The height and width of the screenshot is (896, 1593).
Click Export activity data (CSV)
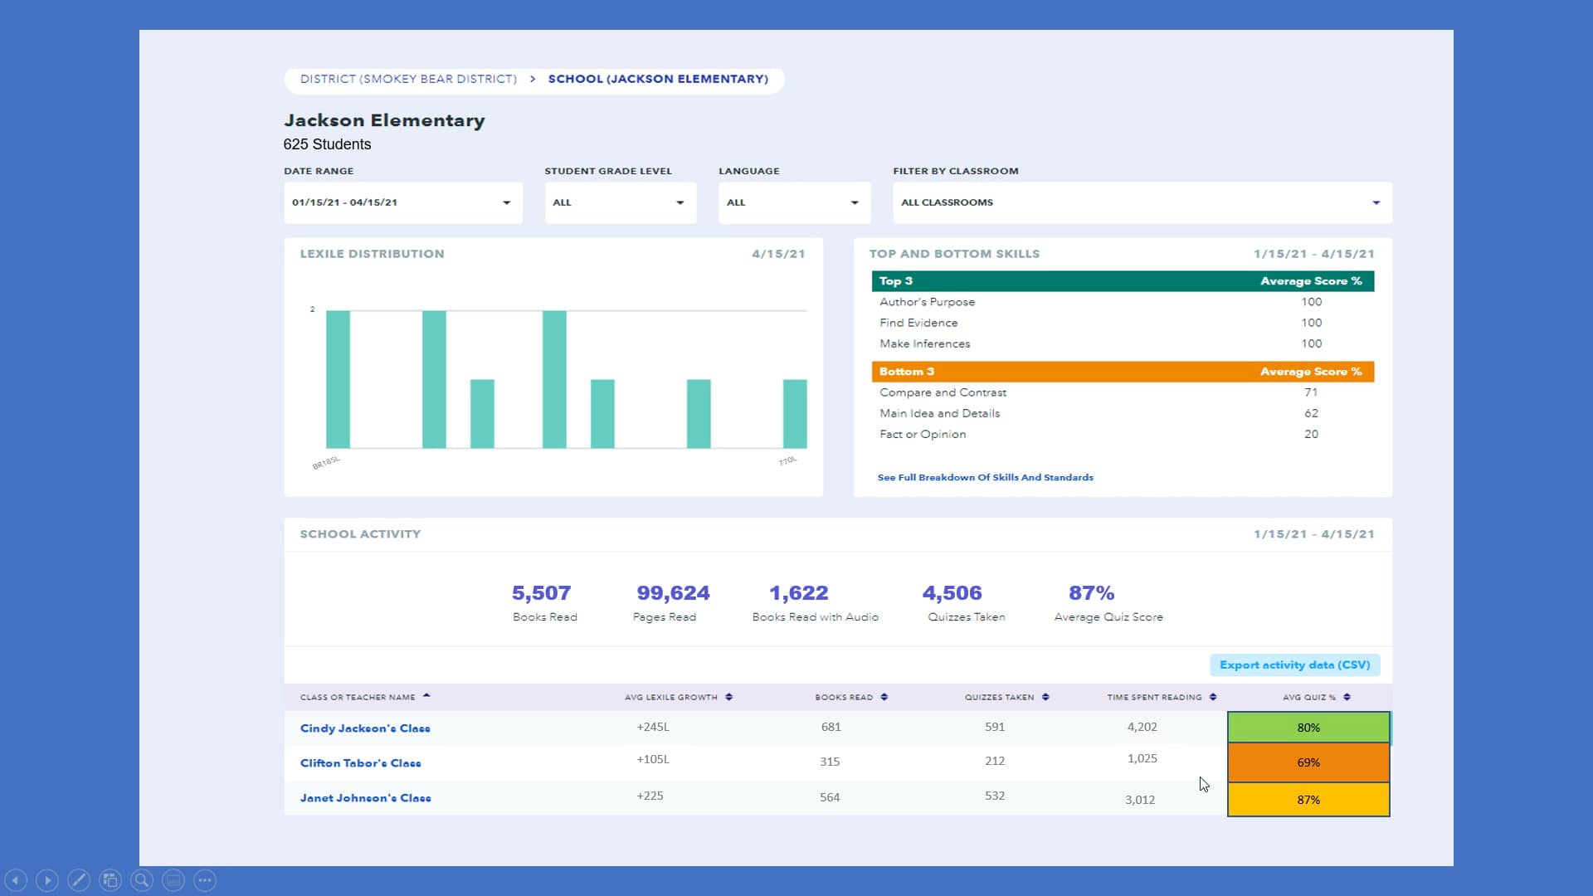(1294, 665)
